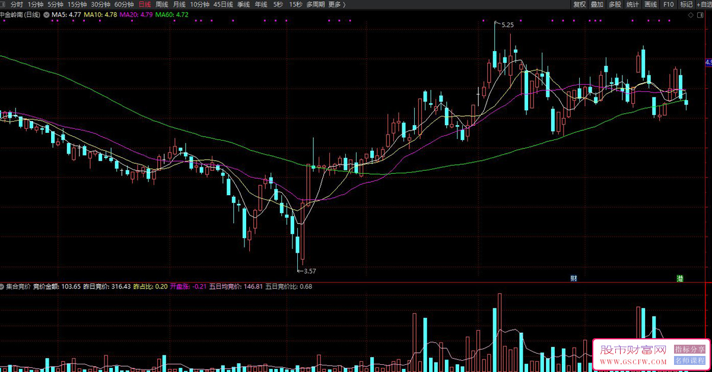Click the green 港 marker icon
This screenshot has width=712, height=372.
pyautogui.click(x=679, y=278)
